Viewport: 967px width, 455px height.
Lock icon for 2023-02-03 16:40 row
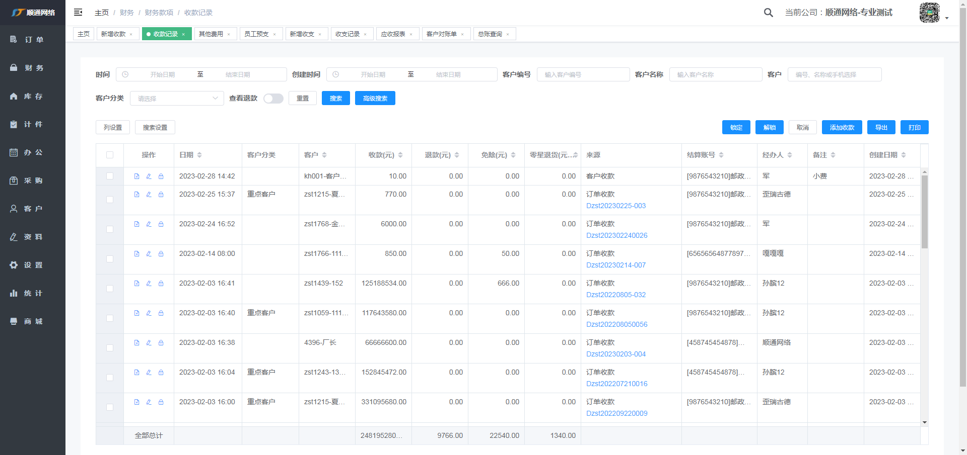click(161, 313)
